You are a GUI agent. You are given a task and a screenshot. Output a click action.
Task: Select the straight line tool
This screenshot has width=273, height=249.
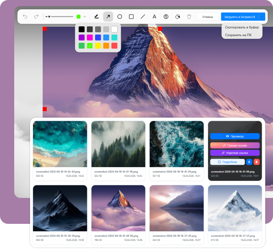[143, 17]
